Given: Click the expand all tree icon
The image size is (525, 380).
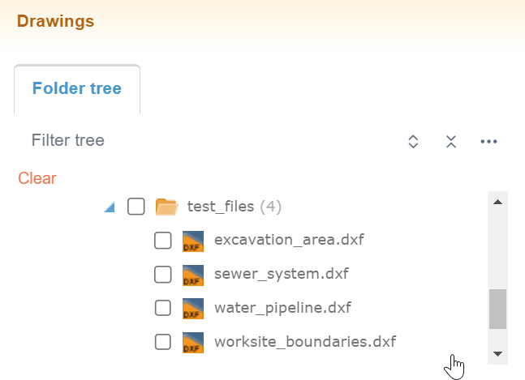Looking at the screenshot, I should [413, 142].
